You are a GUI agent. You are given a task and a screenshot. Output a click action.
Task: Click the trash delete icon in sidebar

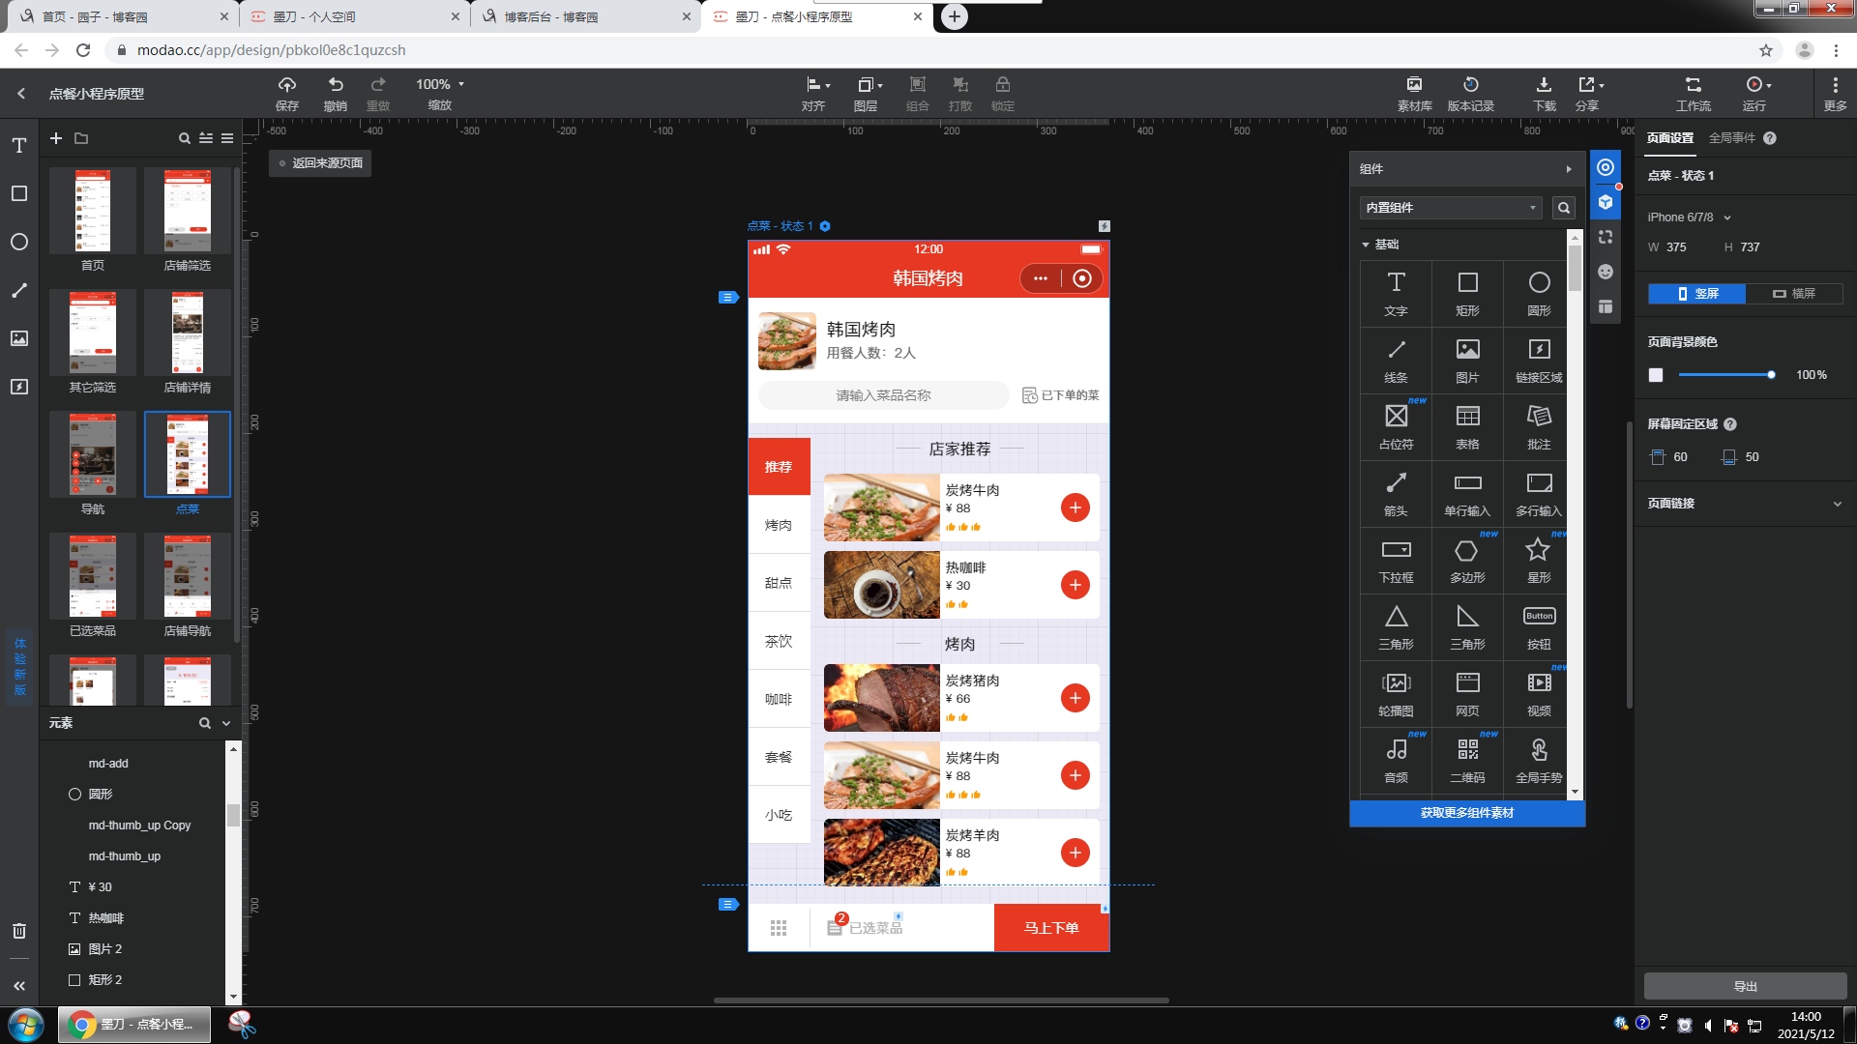pos(19,931)
